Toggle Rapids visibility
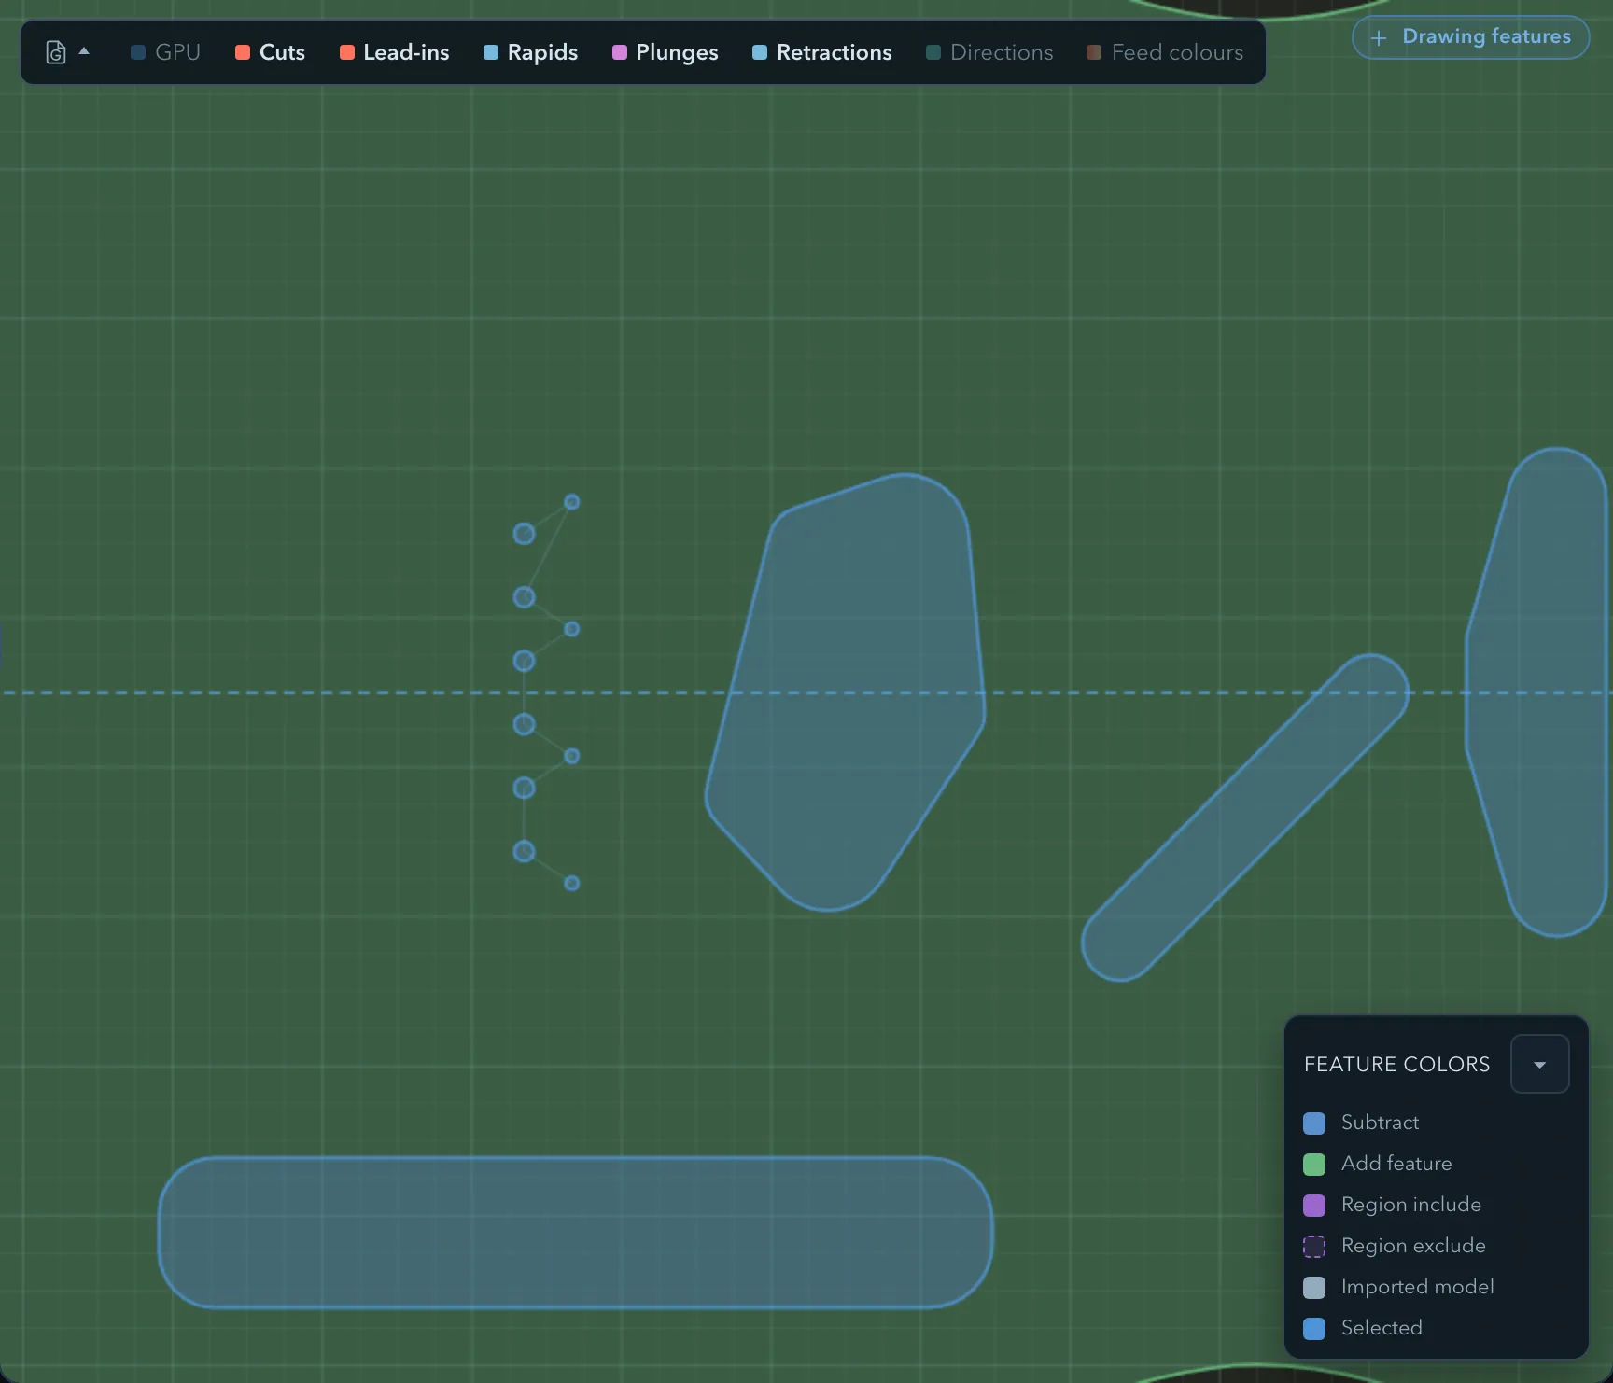This screenshot has width=1613, height=1383. tap(530, 52)
